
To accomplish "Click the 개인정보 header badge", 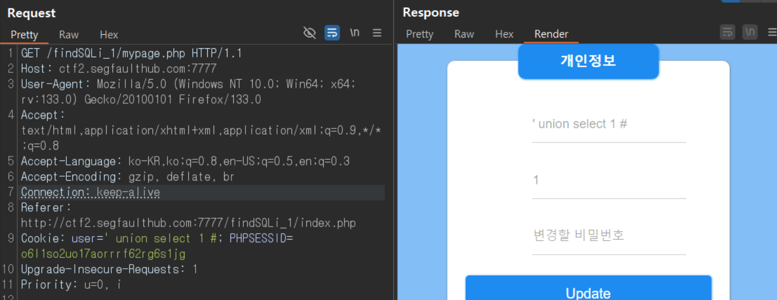I will tap(588, 61).
